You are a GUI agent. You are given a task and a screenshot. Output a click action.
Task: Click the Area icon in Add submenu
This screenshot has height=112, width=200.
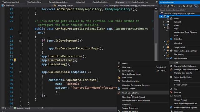coord(119,63)
